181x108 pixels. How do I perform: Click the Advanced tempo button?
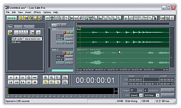pyautogui.click(x=168, y=90)
